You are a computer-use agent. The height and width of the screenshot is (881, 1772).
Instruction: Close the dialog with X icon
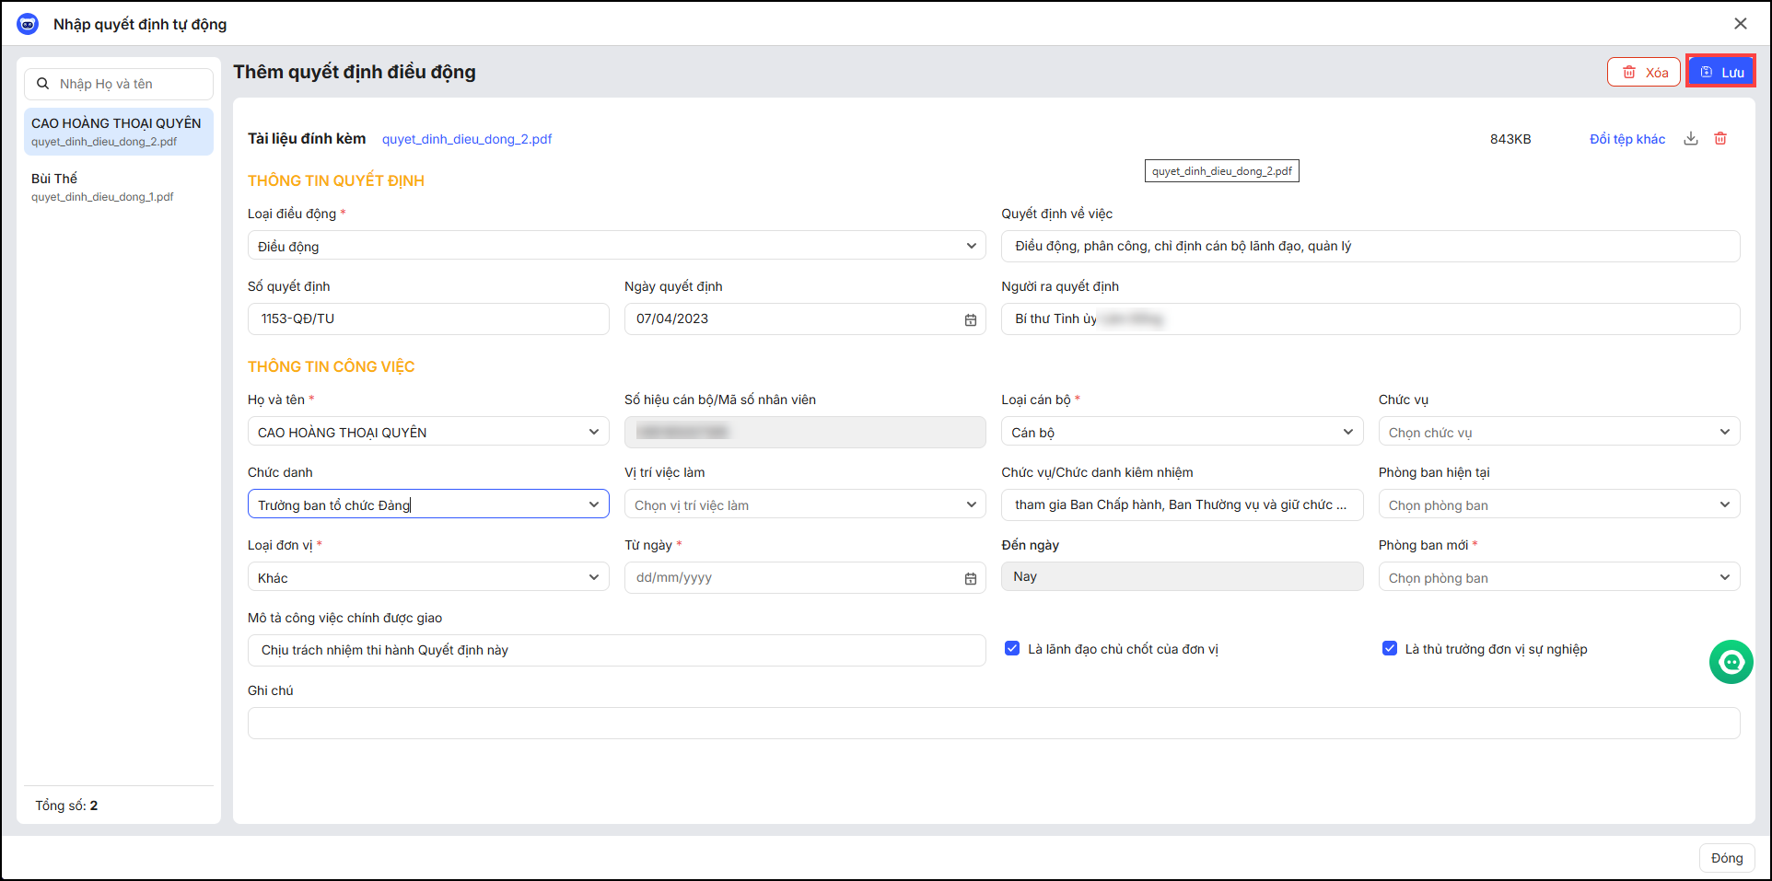(1740, 24)
